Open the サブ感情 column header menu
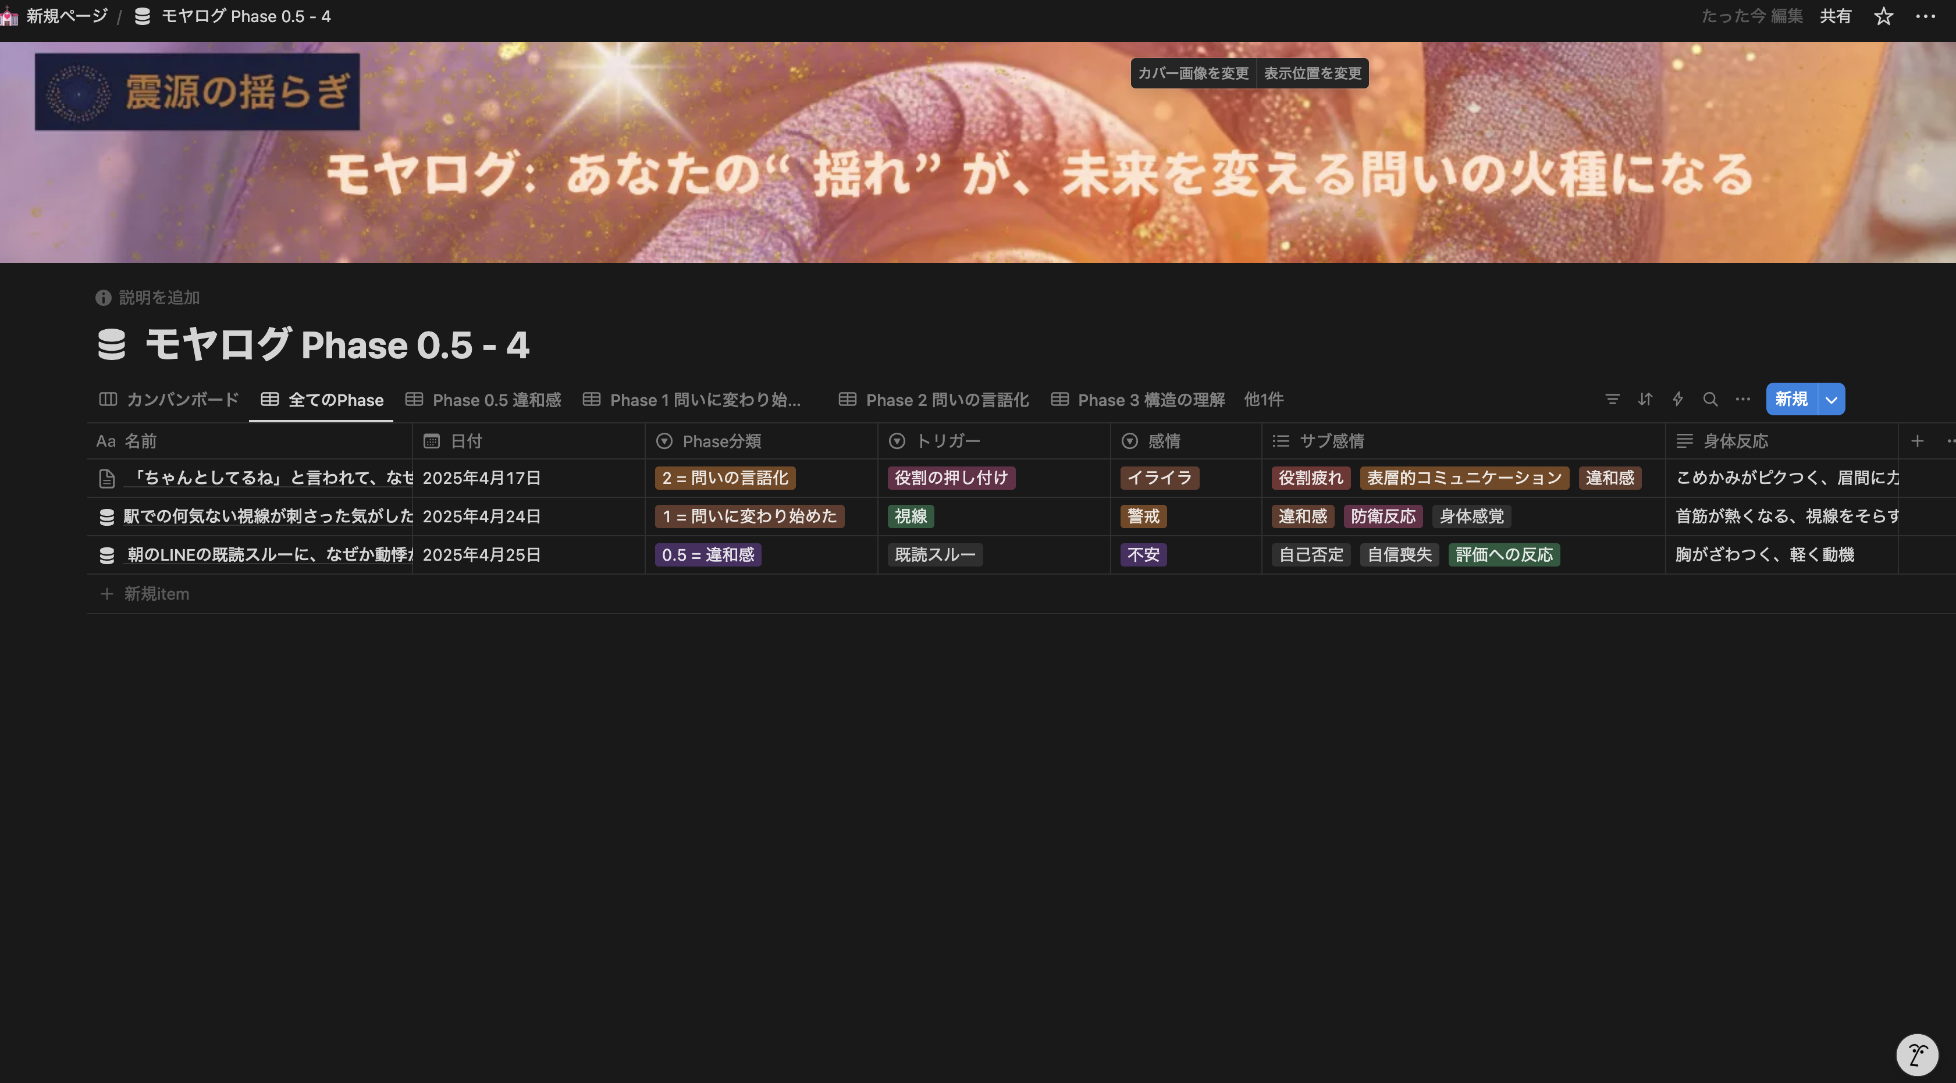 [x=1463, y=441]
